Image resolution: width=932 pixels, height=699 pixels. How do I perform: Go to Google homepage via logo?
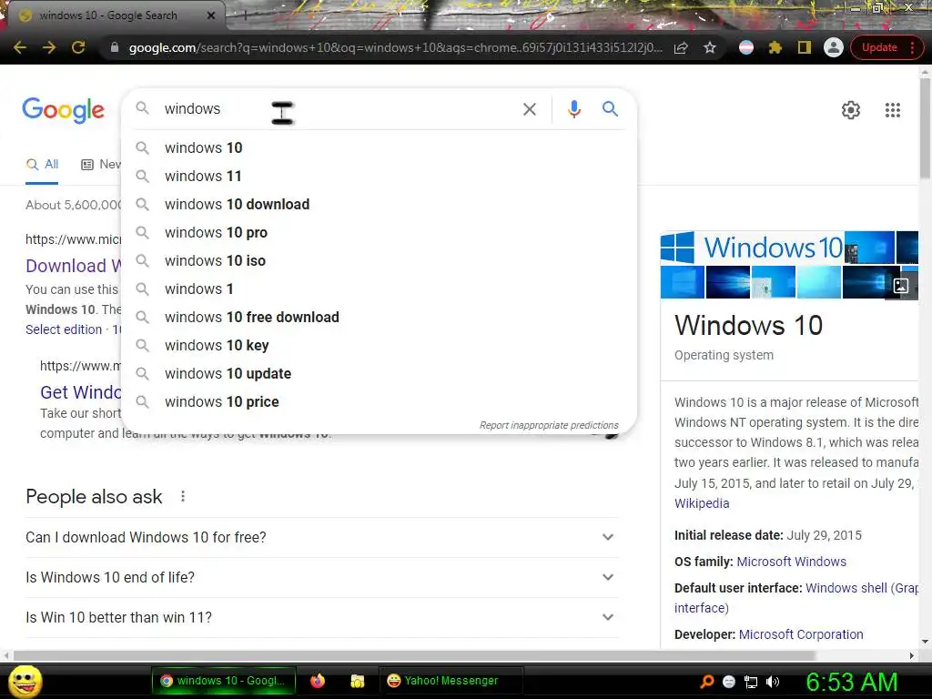pyautogui.click(x=64, y=110)
